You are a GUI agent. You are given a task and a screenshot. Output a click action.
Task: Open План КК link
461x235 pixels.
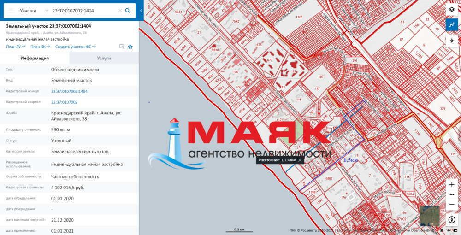41,47
